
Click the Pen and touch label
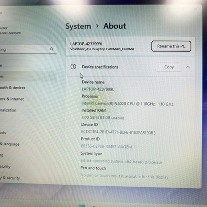click(93, 168)
